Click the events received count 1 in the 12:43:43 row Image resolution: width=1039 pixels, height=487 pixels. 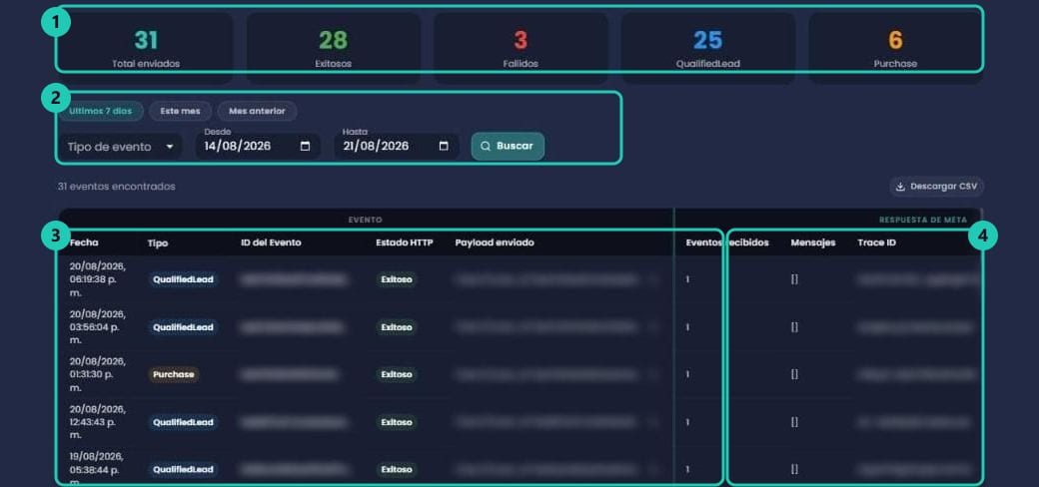tap(687, 422)
